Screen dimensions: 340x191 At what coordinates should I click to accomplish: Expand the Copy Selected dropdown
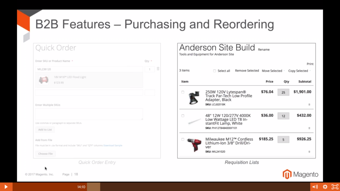coord(298,71)
